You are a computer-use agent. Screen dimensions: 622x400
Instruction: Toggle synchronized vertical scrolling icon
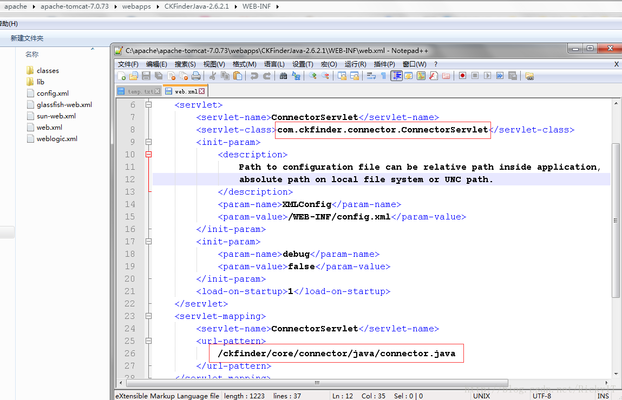tap(342, 76)
